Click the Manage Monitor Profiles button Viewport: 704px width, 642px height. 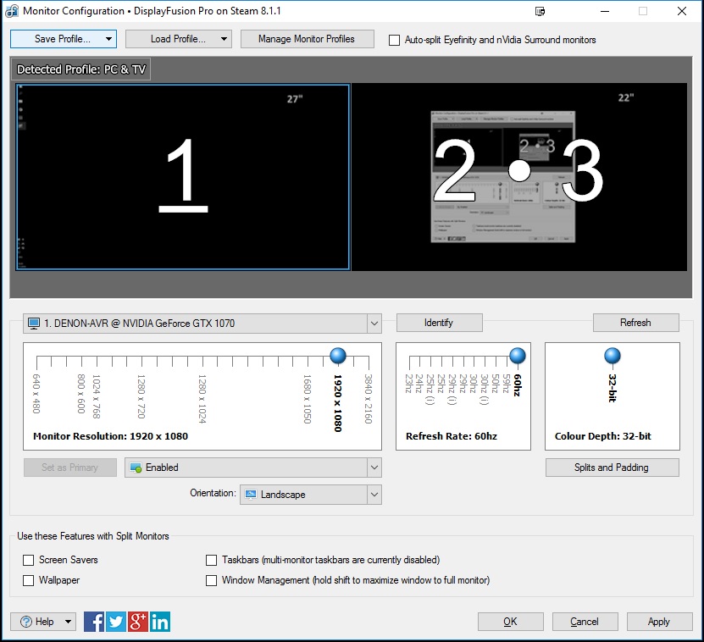click(306, 39)
